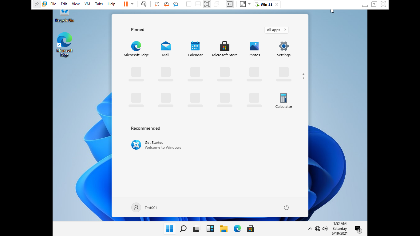Viewport: 420px width, 236px height.
Task: Open the notification center icon
Action: point(358,229)
